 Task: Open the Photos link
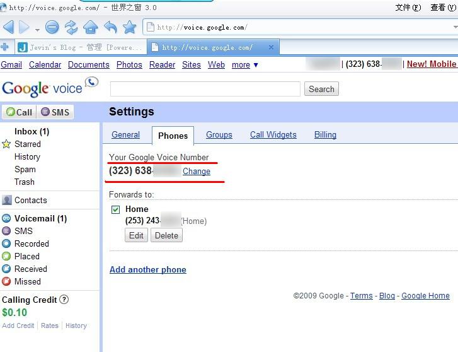[129, 65]
